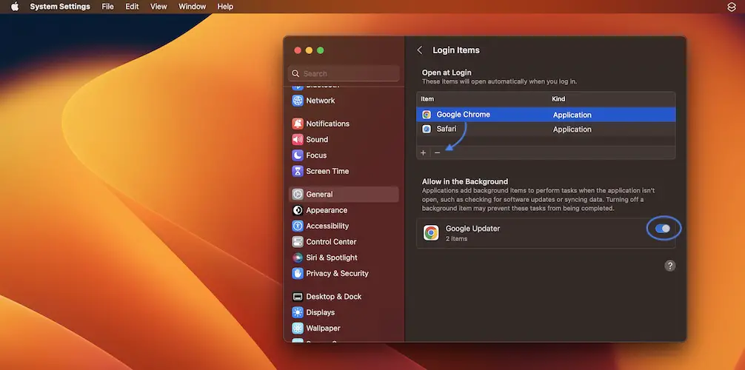This screenshot has width=745, height=370.
Task: Click the search magnifier icon
Action: tap(295, 73)
